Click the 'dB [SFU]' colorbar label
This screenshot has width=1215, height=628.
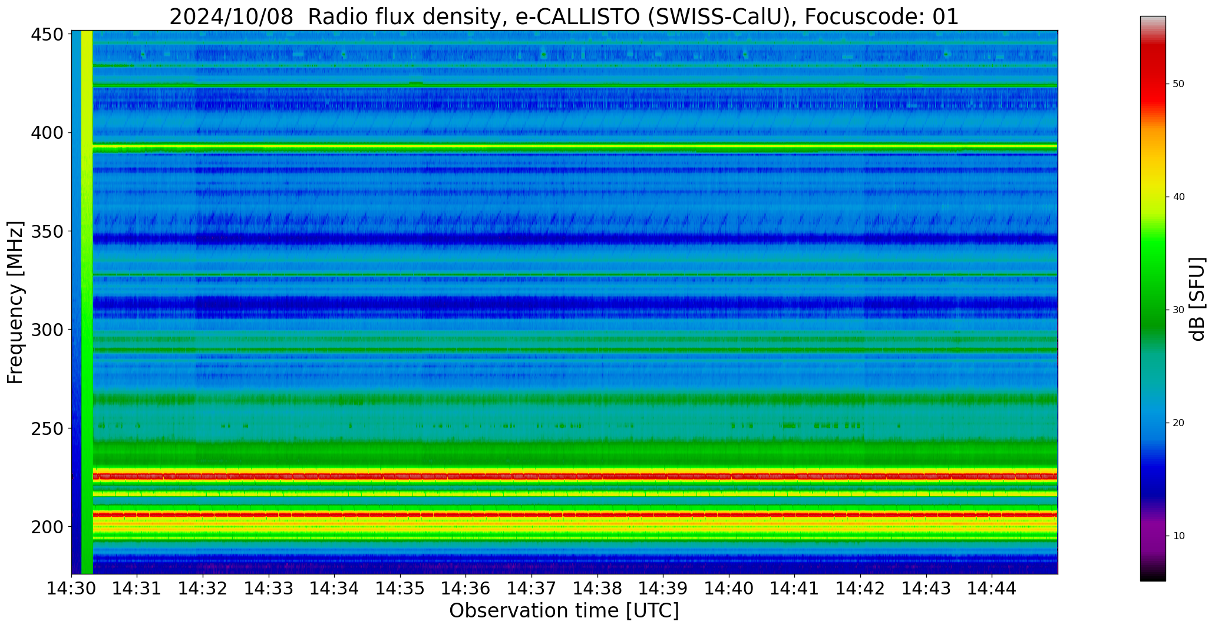[1197, 299]
